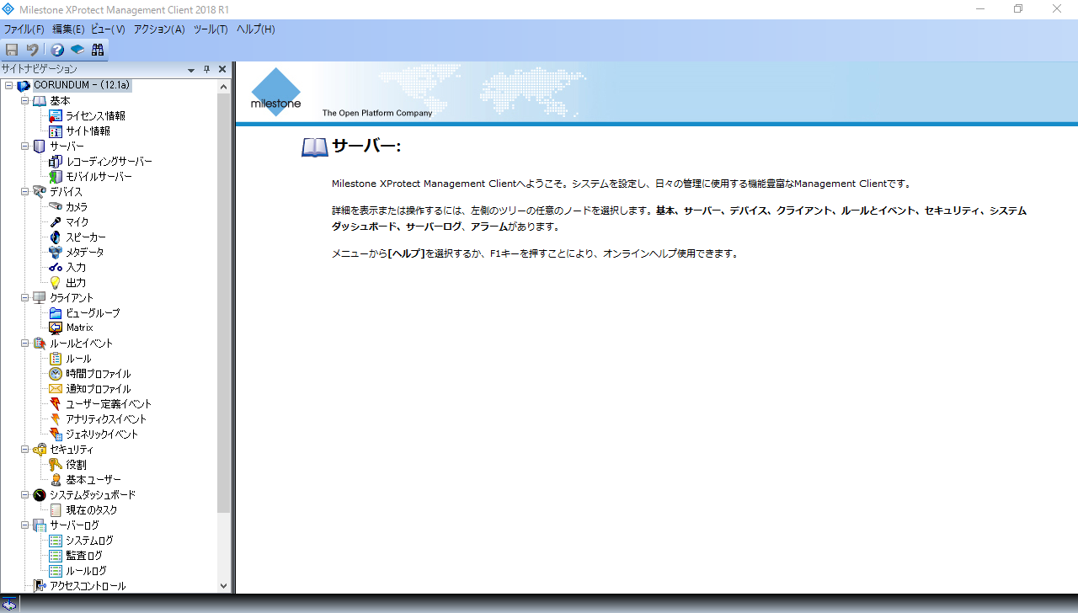
Task: Open the ファイル(F) menu
Action: pyautogui.click(x=24, y=29)
